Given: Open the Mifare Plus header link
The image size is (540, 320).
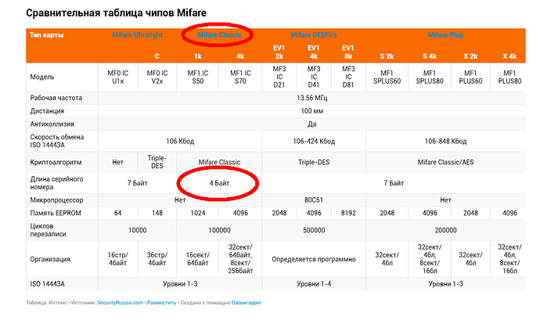Looking at the screenshot, I should [x=445, y=34].
